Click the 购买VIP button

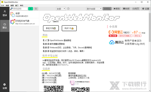[x=69, y=28]
